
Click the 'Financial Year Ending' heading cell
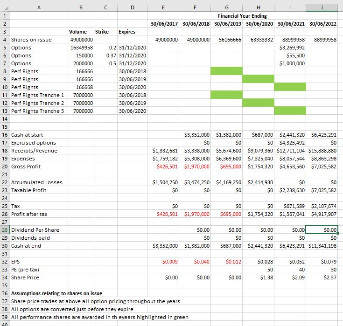[x=242, y=16]
